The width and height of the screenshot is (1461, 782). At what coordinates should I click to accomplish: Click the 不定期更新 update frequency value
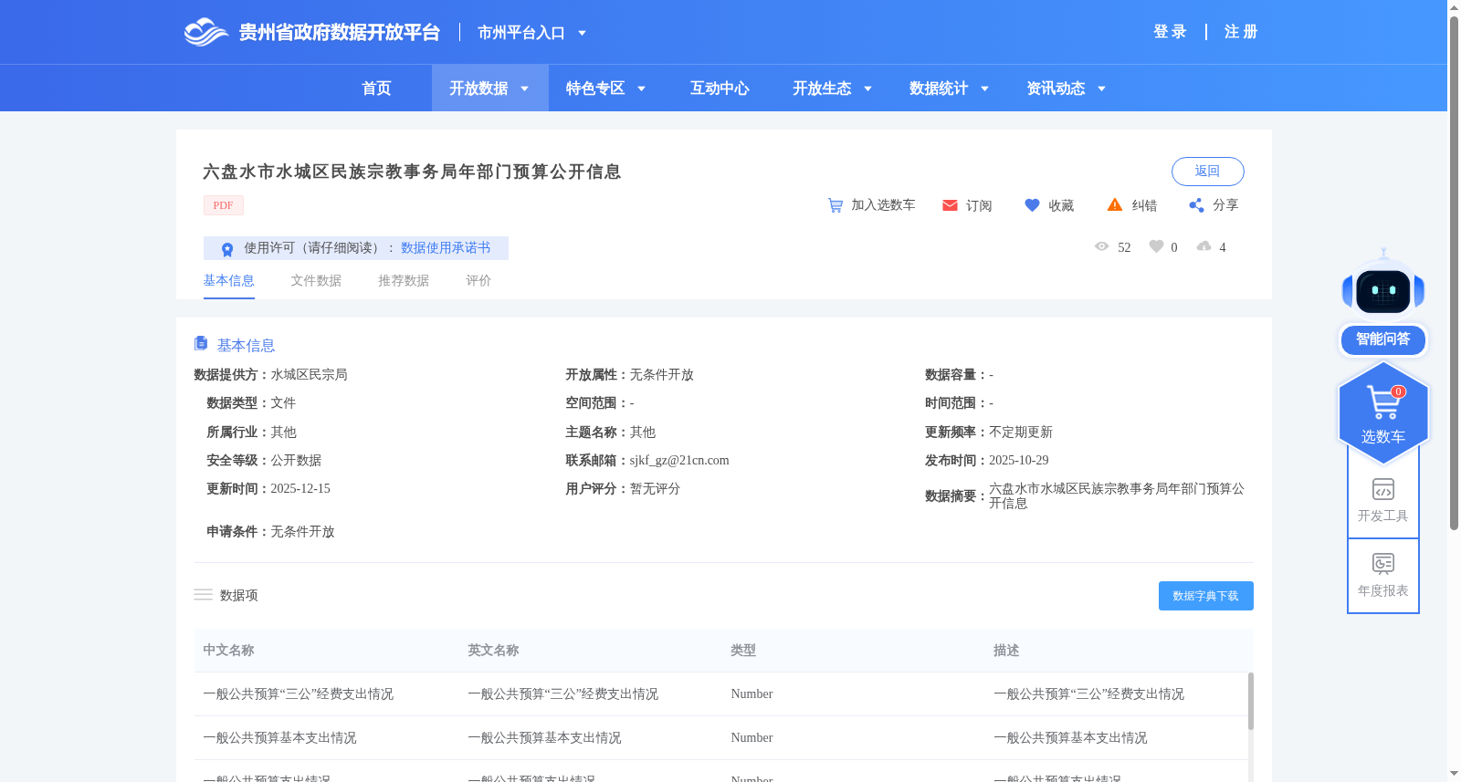[x=1021, y=433]
